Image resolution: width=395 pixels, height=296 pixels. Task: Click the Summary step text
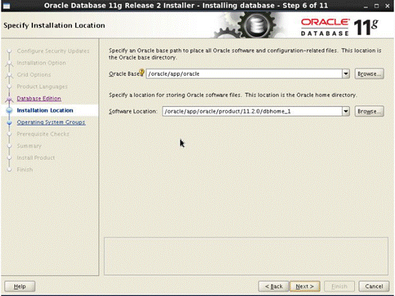pos(29,146)
